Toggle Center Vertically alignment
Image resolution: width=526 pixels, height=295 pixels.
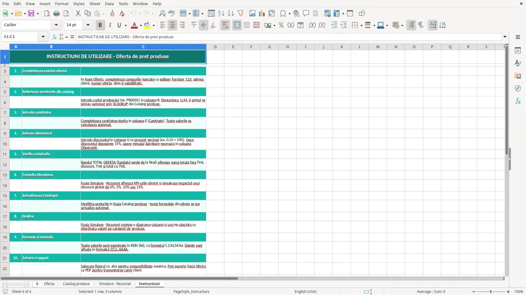click(x=203, y=25)
